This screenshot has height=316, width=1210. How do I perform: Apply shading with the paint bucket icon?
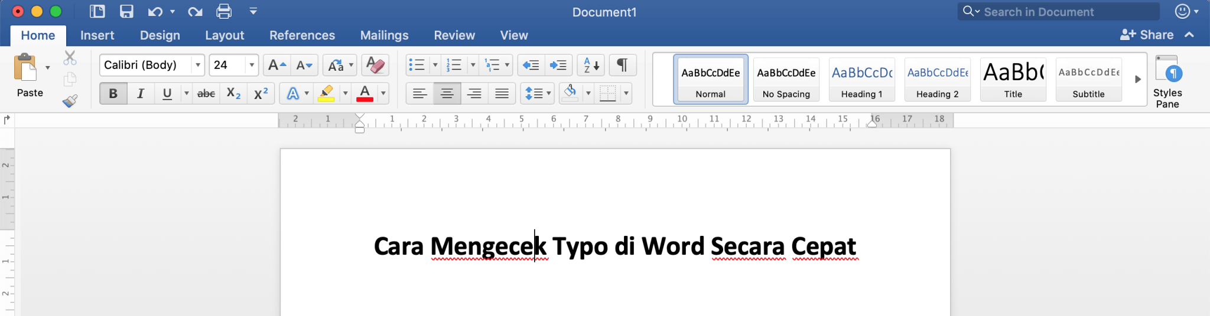coord(570,93)
